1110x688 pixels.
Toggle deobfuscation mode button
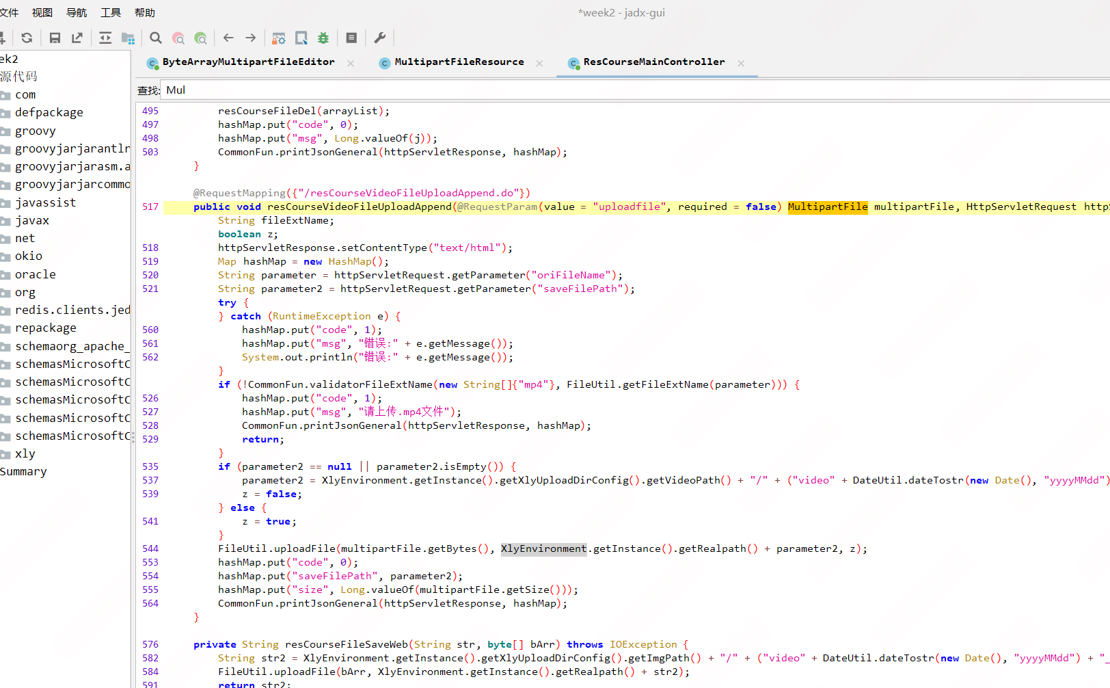coord(279,38)
